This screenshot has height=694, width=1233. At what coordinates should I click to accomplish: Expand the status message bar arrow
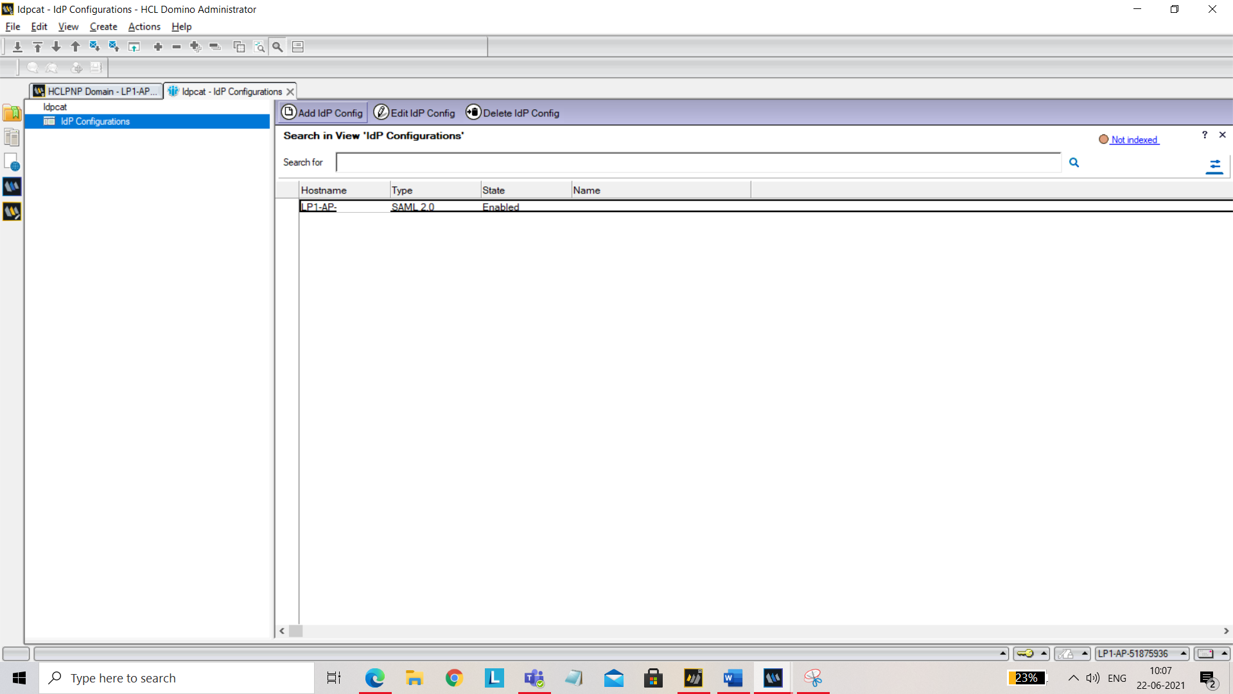[1002, 654]
